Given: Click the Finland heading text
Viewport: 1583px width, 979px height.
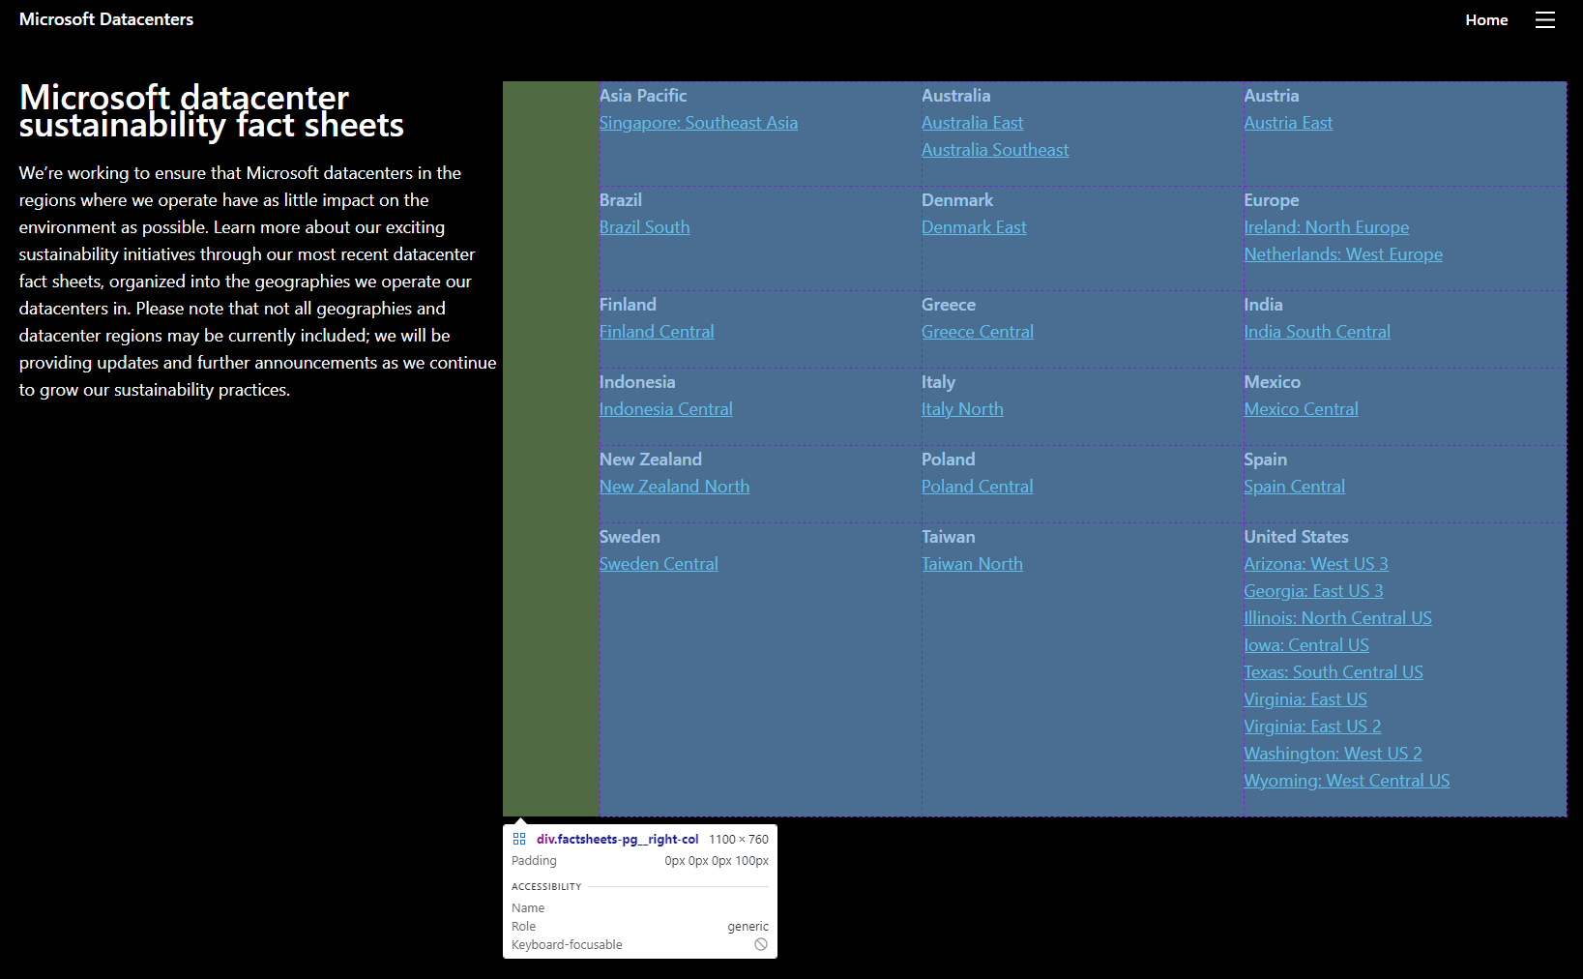Looking at the screenshot, I should (x=628, y=305).
